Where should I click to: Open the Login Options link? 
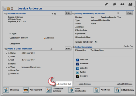[85, 84]
